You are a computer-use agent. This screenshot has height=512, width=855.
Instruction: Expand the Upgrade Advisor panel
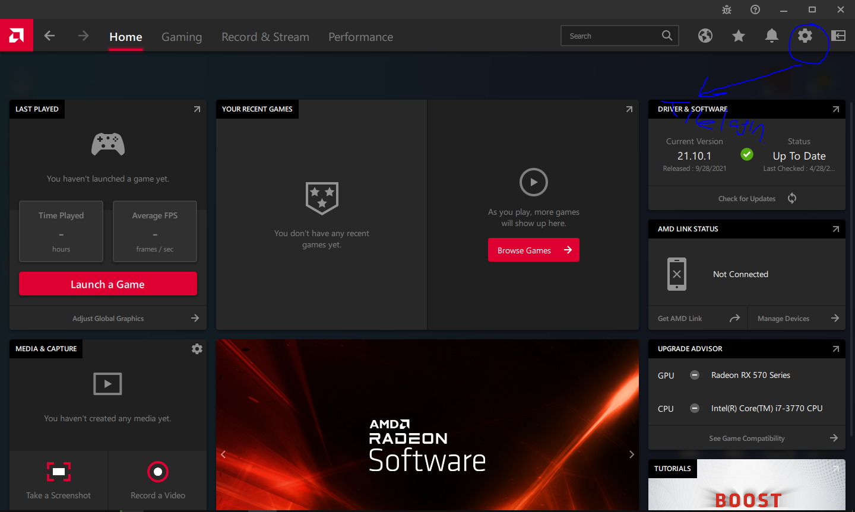(x=836, y=349)
